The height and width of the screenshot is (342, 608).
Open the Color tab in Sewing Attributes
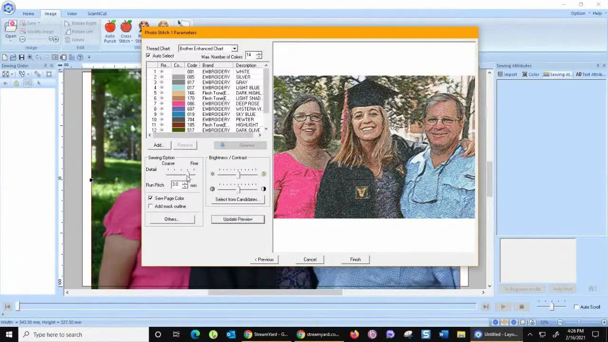pyautogui.click(x=531, y=75)
